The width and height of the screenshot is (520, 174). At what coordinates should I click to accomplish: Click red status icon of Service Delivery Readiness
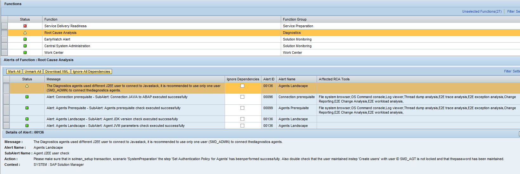point(25,26)
